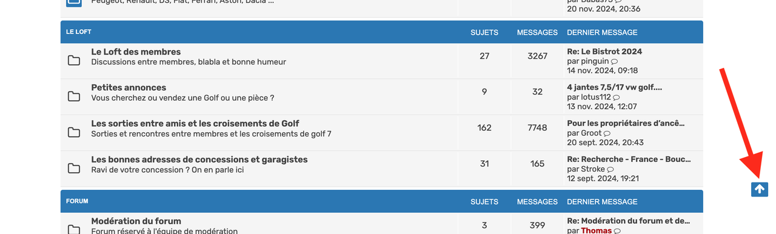
Task: Open Les sorties entre amis et croisements forum
Action: coord(195,124)
